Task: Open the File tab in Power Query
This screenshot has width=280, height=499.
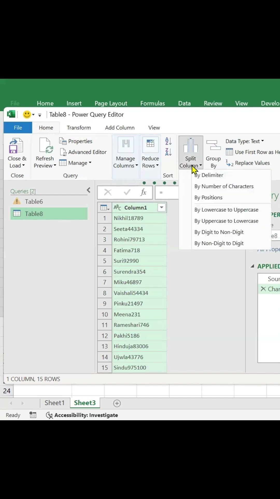Action: 18,128
